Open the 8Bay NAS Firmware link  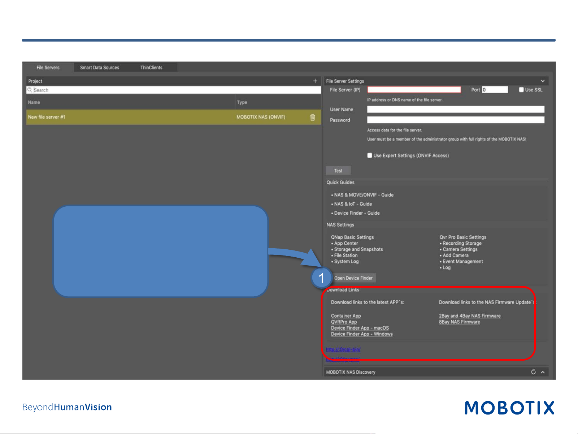pyautogui.click(x=460, y=322)
